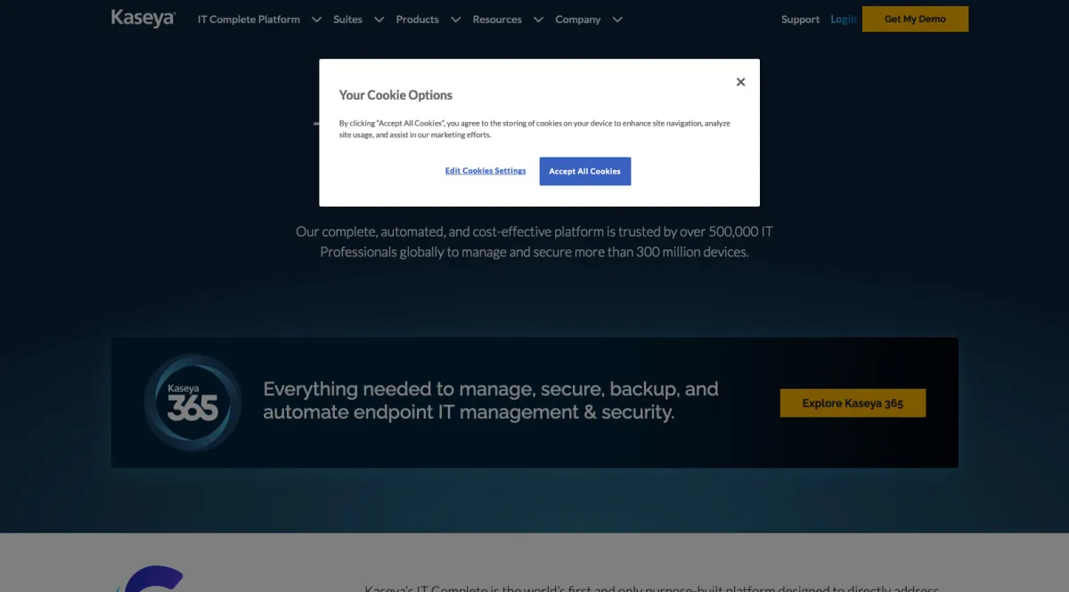Expand the Suites dropdown chevron
This screenshot has width=1069, height=592.
point(379,20)
